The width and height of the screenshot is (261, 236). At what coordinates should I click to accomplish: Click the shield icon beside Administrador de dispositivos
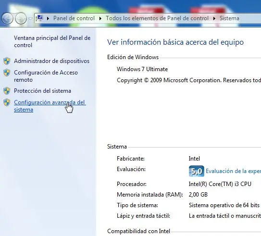(7, 61)
